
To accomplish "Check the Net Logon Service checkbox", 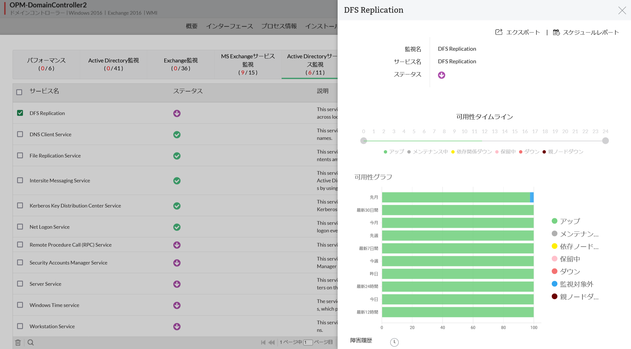I will (x=20, y=227).
